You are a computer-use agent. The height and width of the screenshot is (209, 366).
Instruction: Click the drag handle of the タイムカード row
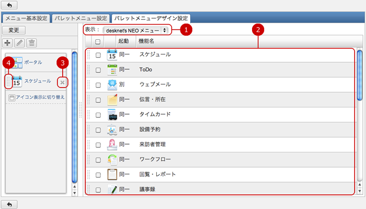[x=88, y=115]
